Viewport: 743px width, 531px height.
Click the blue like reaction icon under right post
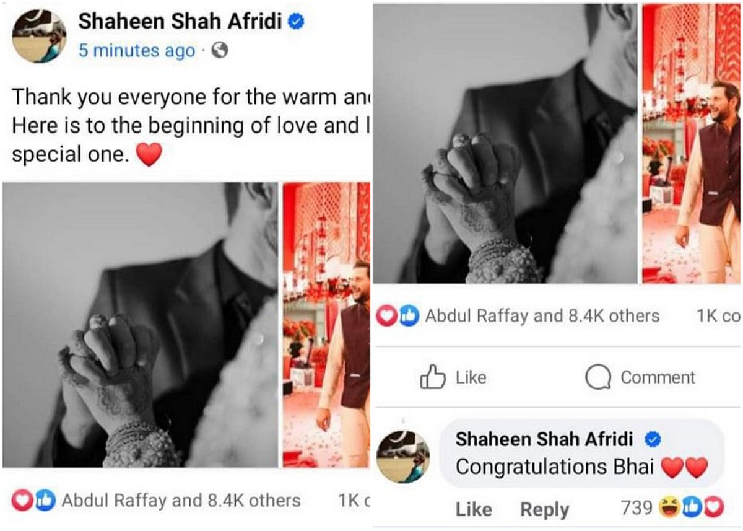409,316
